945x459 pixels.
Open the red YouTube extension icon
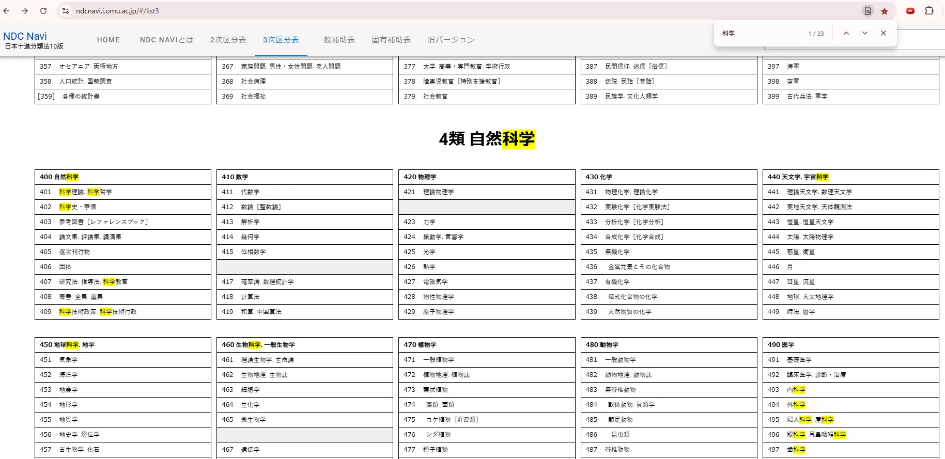point(910,11)
